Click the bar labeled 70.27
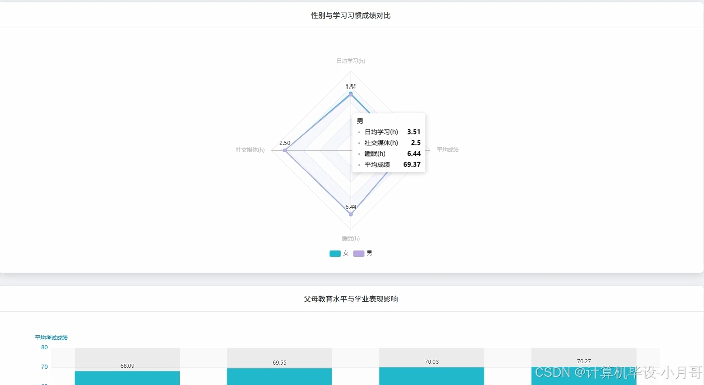 click(584, 376)
